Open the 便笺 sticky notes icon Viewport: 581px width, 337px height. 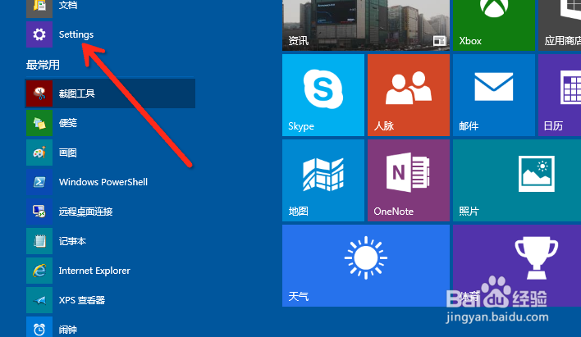pos(39,123)
